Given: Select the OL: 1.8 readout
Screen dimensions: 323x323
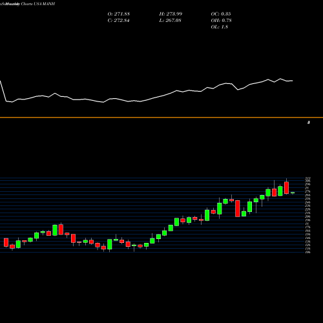Looking at the screenshot, I should point(219,27).
